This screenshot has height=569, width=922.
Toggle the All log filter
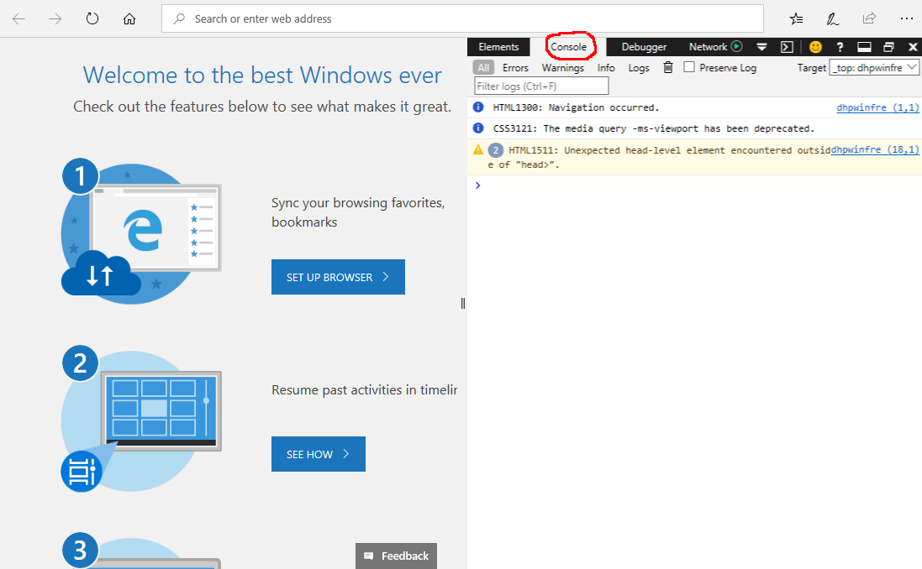(482, 68)
